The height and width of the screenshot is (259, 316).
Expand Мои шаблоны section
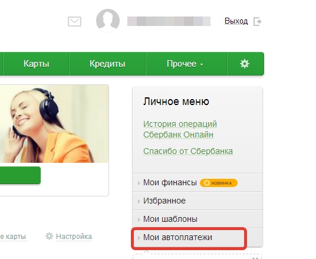point(197,219)
